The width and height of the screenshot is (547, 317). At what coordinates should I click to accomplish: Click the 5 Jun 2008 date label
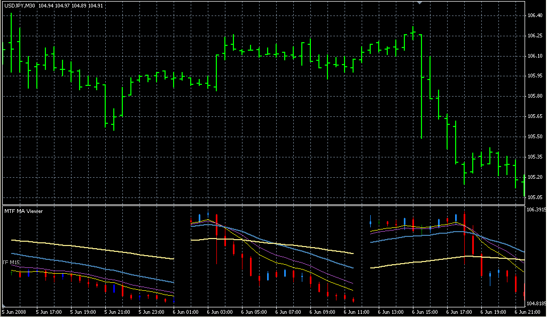tap(14, 312)
